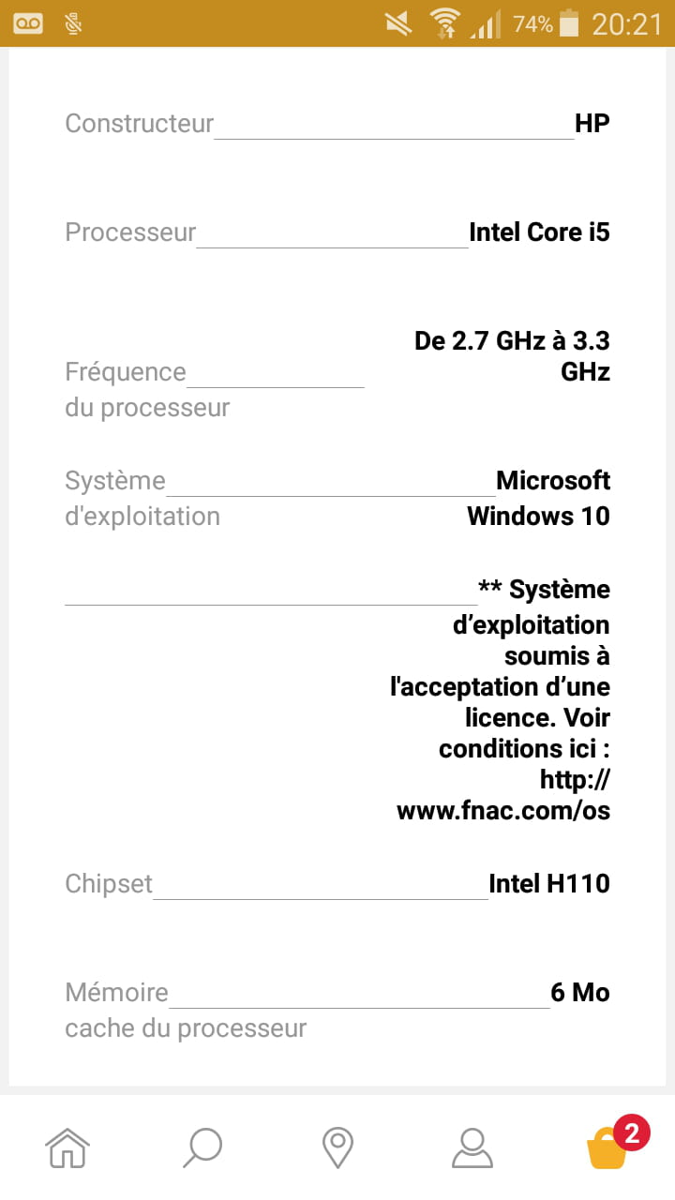The height and width of the screenshot is (1200, 675).
Task: Tap the Système d'exploitation label
Action: 142,498
